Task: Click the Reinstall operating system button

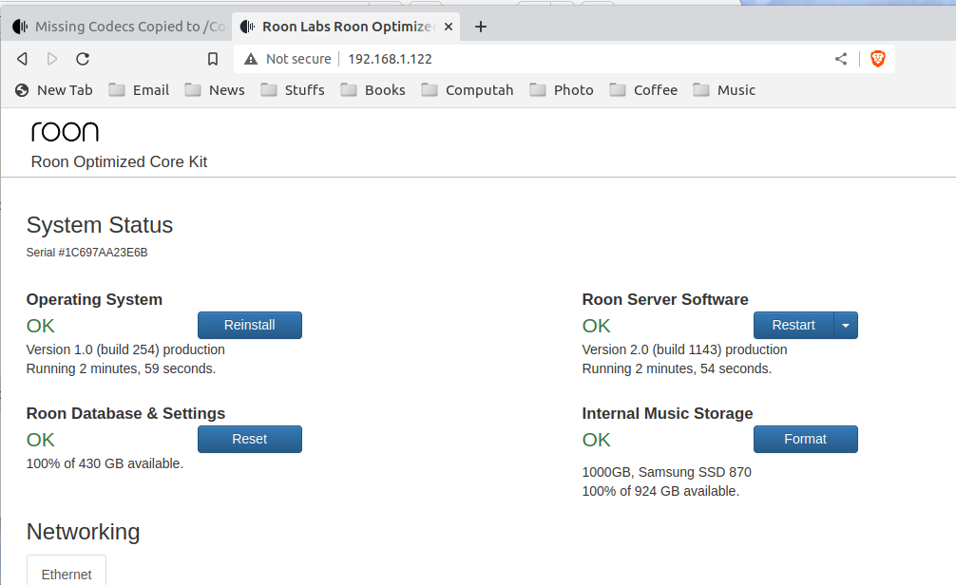Action: click(x=249, y=325)
